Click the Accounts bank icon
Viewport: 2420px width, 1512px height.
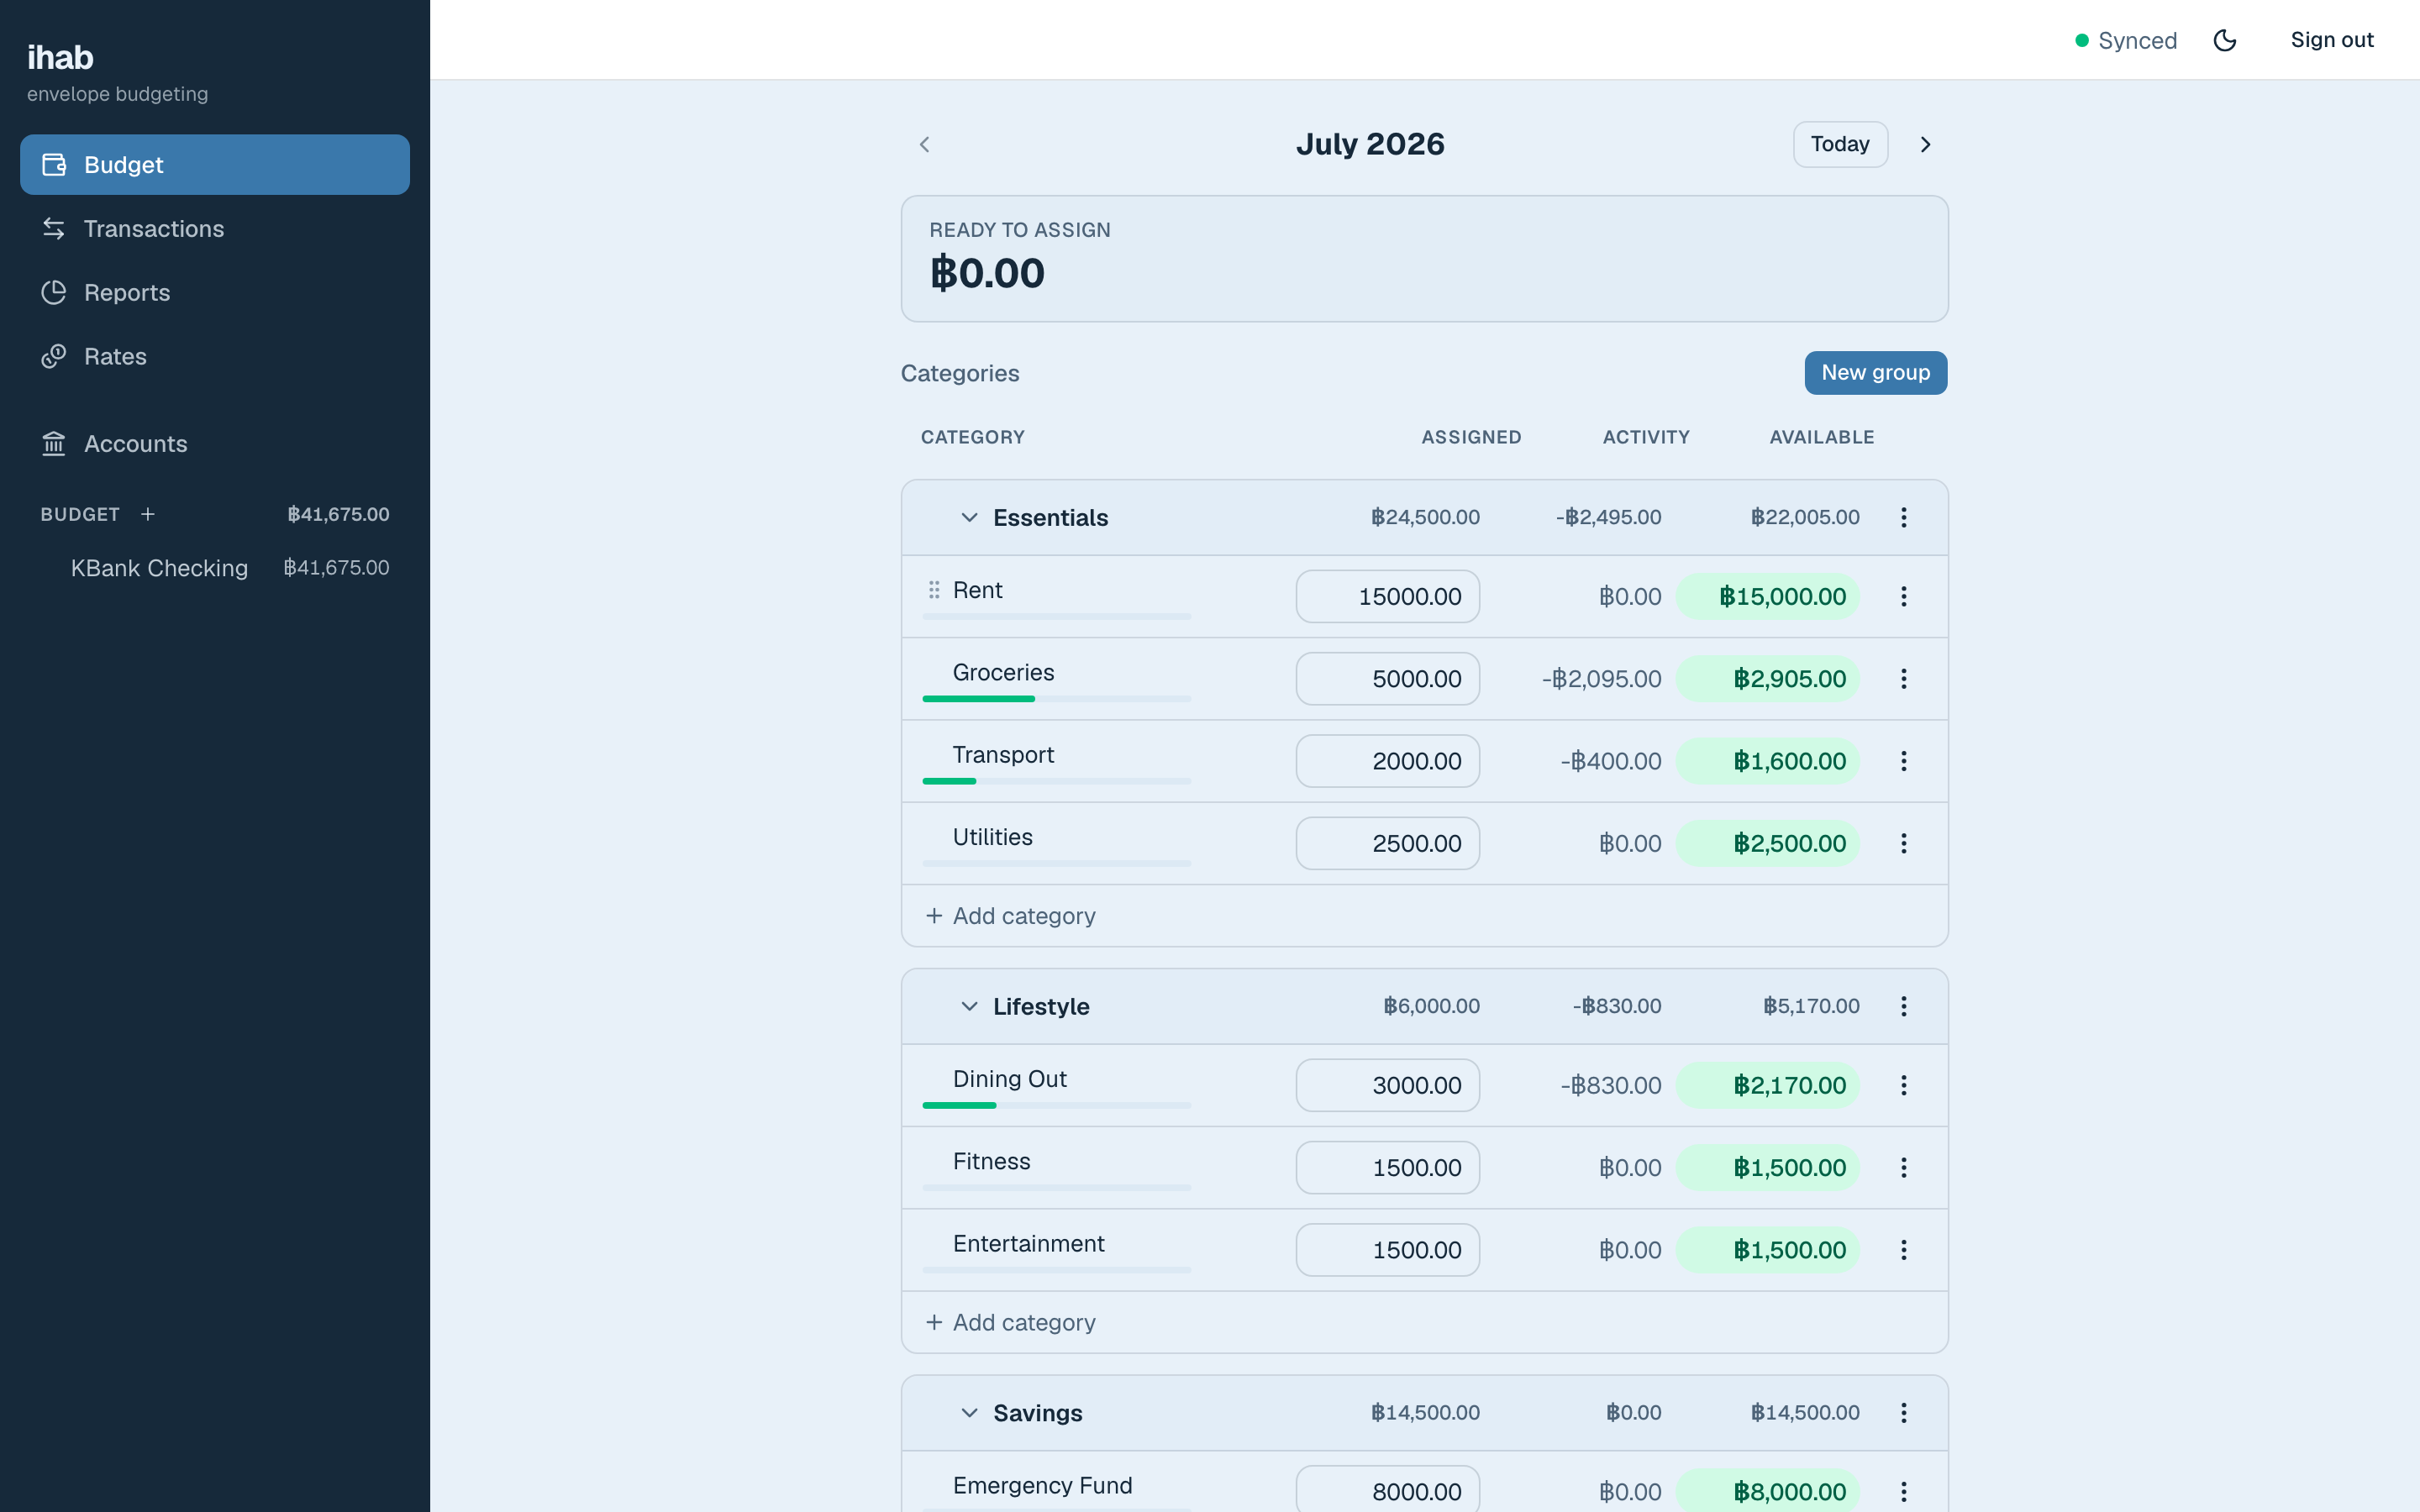point(54,444)
